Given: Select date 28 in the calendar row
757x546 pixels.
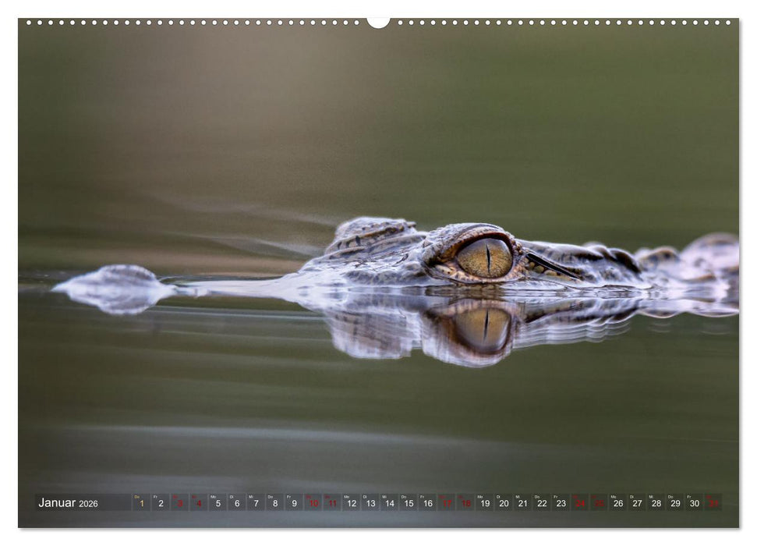Looking at the screenshot, I should (x=656, y=503).
